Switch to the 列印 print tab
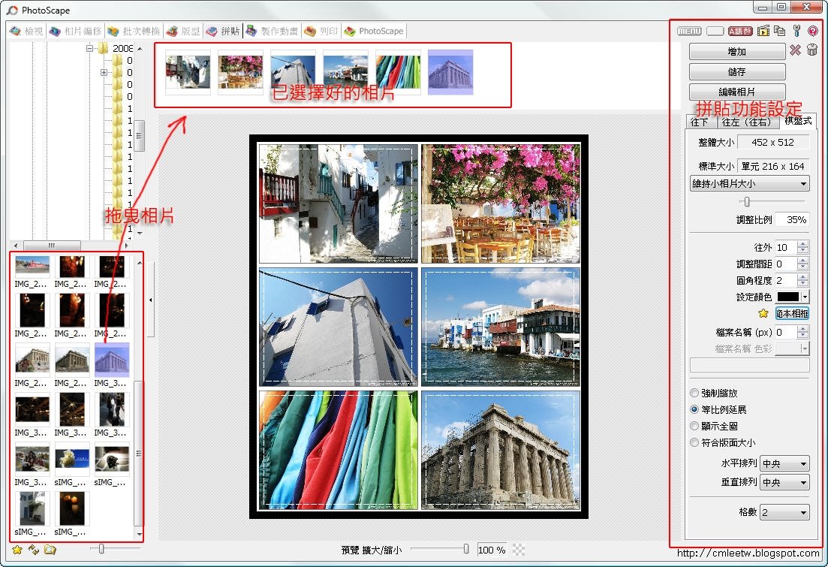The image size is (828, 567). pos(321,32)
